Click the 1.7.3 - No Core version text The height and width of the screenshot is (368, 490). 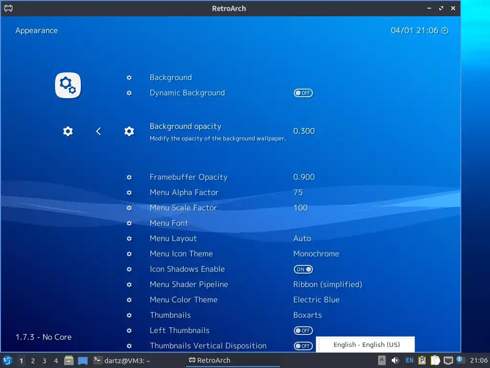click(x=44, y=337)
